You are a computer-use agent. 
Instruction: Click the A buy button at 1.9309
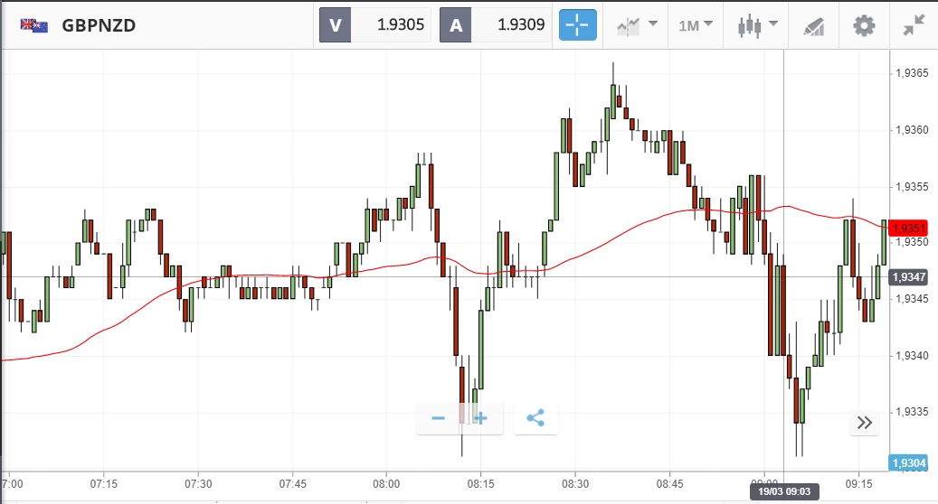tap(496, 24)
